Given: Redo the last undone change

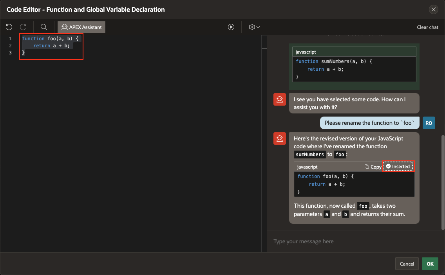Looking at the screenshot, I should pyautogui.click(x=23, y=27).
